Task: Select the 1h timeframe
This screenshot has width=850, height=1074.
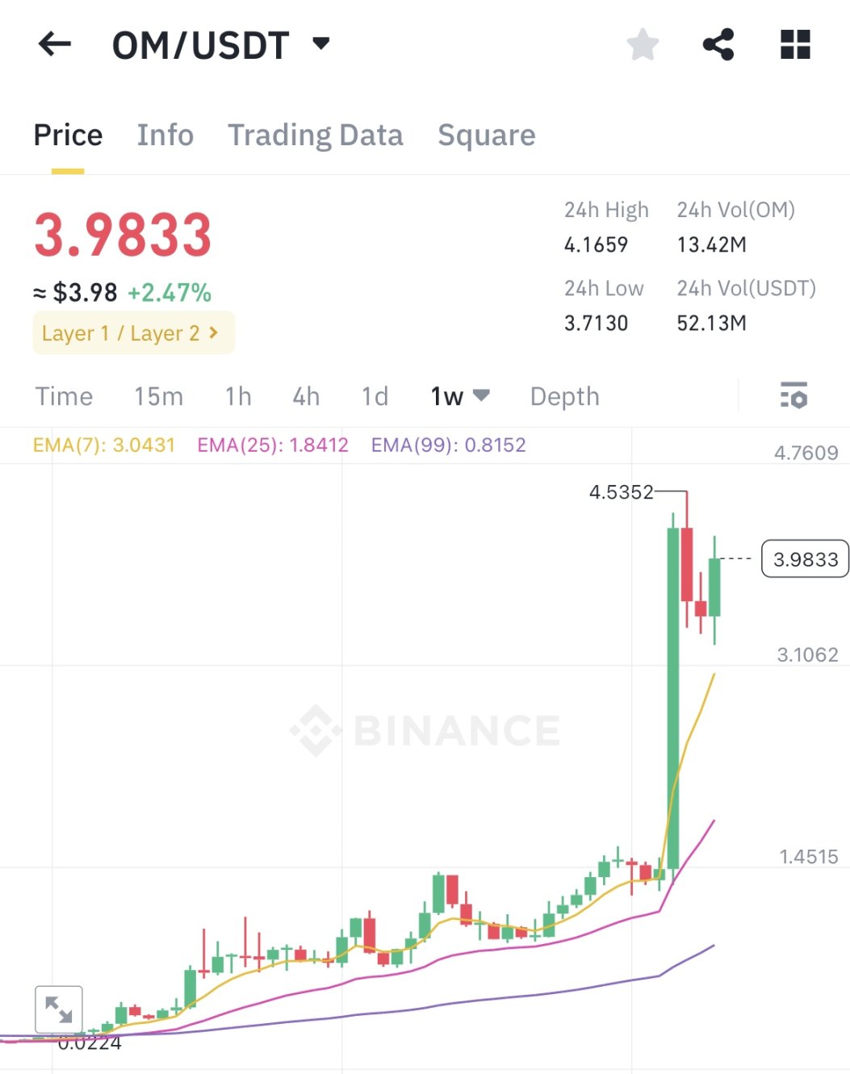Action: [238, 396]
